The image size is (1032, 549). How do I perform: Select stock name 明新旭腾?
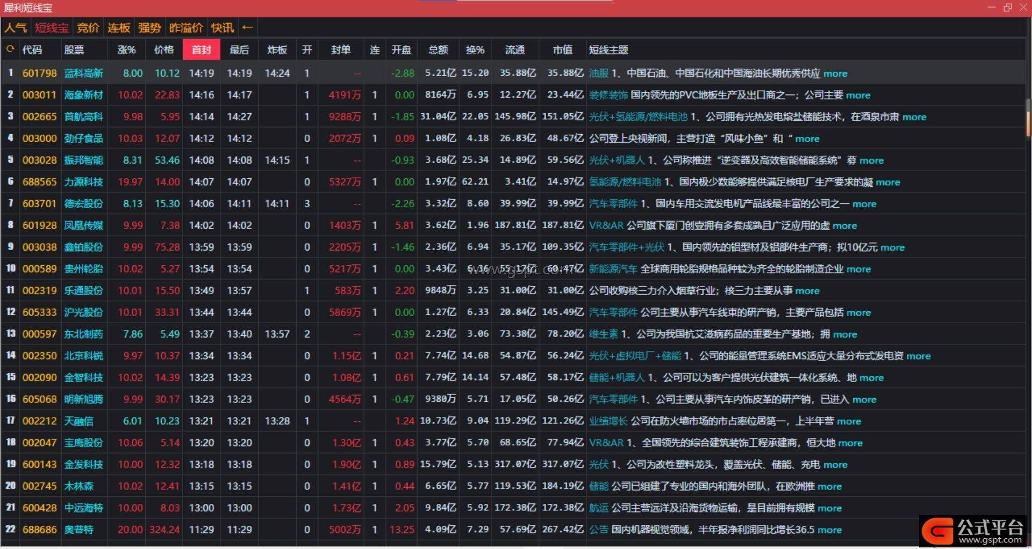tap(84, 399)
